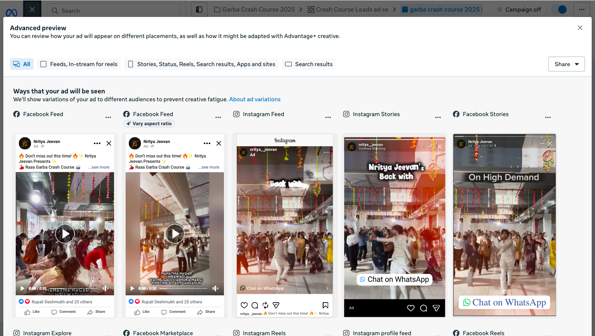Viewport: 595px width, 336px height.
Task: Open options menu for Vary aspect ratio Facebook Feed
Action: pos(218,117)
